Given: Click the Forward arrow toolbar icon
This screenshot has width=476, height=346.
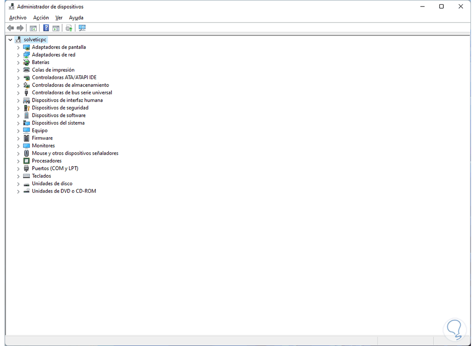Looking at the screenshot, I should tap(20, 28).
